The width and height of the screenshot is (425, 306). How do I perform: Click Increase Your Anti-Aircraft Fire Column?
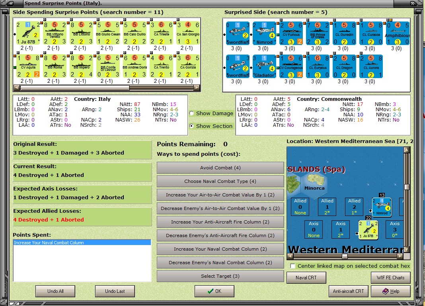[220, 222]
